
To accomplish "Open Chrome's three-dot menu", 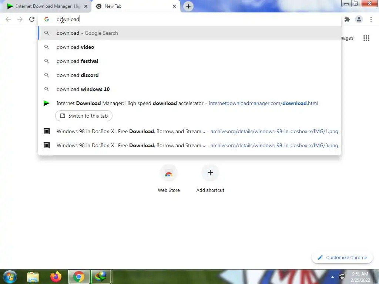I will pyautogui.click(x=371, y=19).
